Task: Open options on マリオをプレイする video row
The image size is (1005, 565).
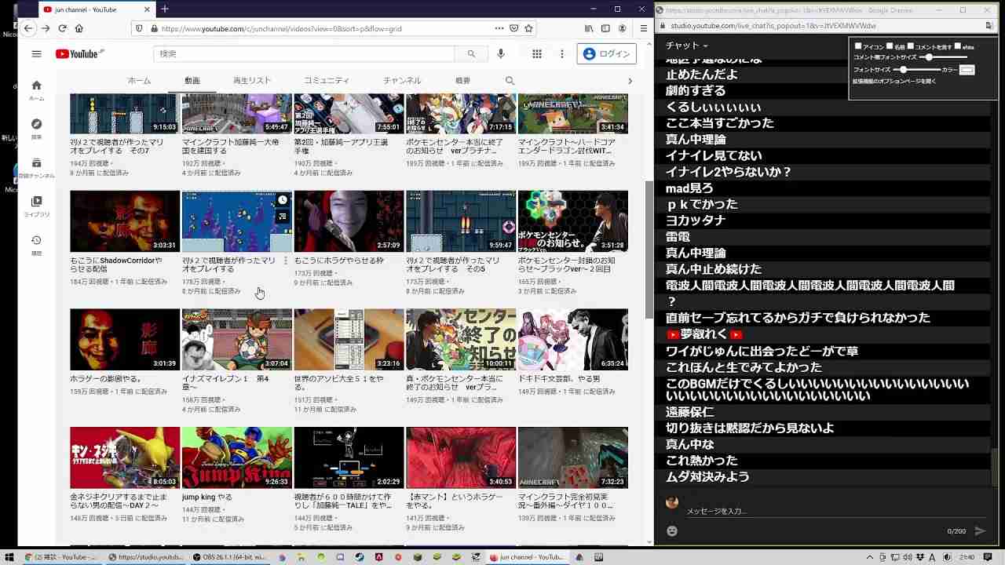Action: pyautogui.click(x=285, y=261)
